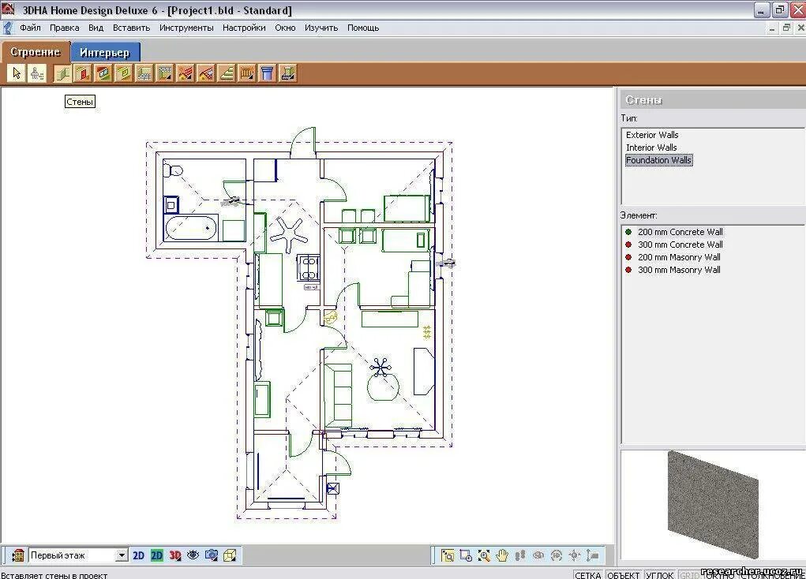Viewport: 806px width, 579px height.
Task: Open the Помощь menu
Action: point(363,28)
